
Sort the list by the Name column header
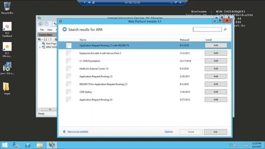tap(83, 40)
